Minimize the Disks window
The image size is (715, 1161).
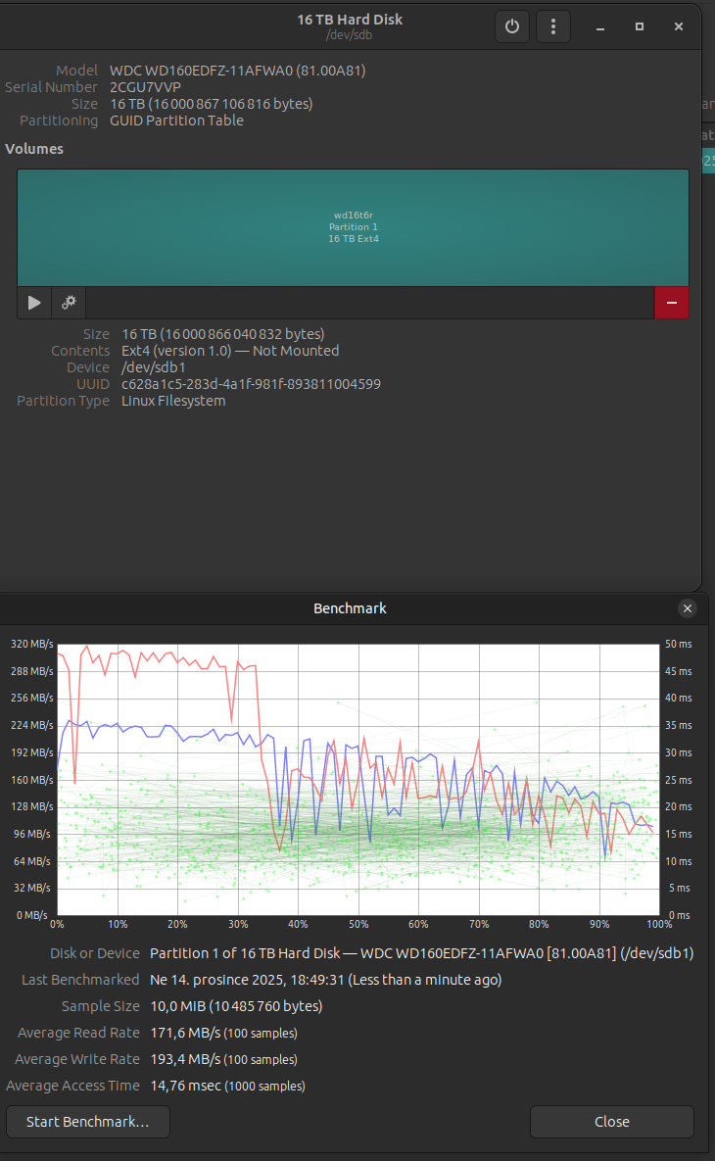click(x=600, y=26)
